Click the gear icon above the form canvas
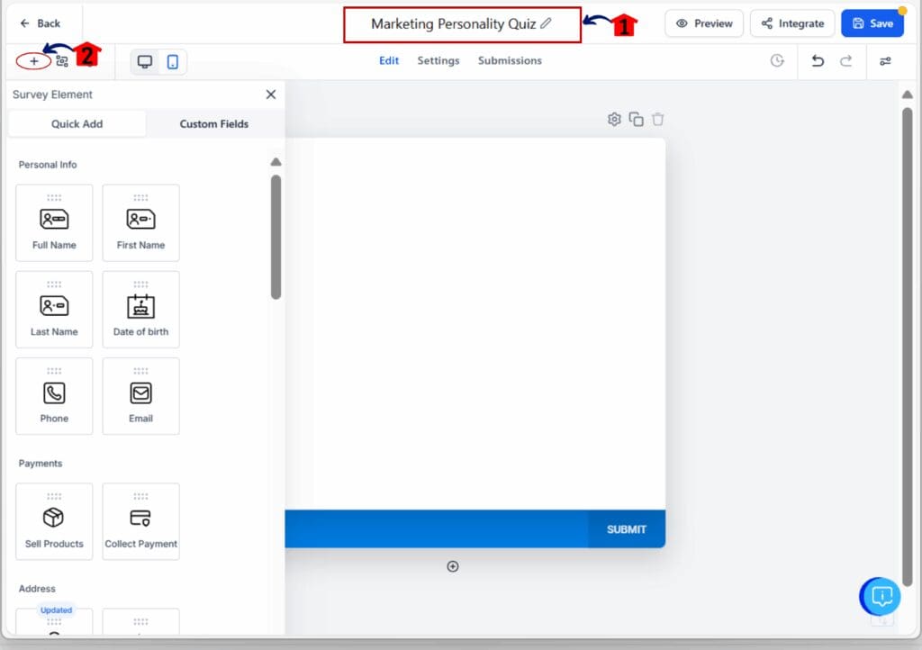The height and width of the screenshot is (650, 922). pyautogui.click(x=614, y=118)
